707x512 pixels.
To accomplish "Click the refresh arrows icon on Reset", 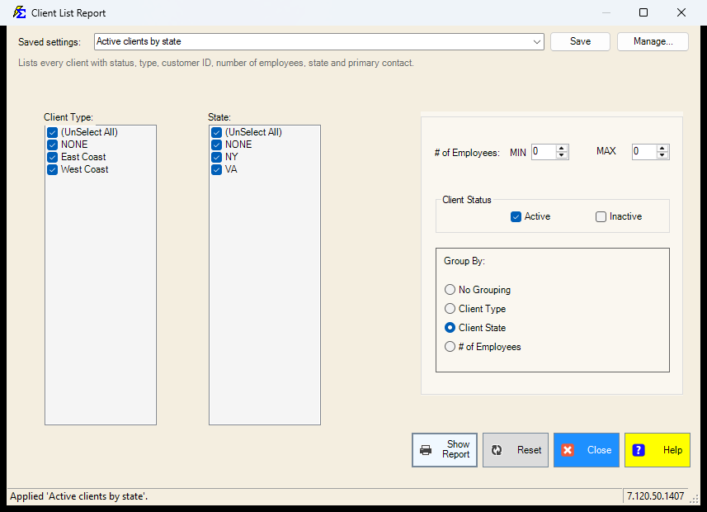I will 497,450.
